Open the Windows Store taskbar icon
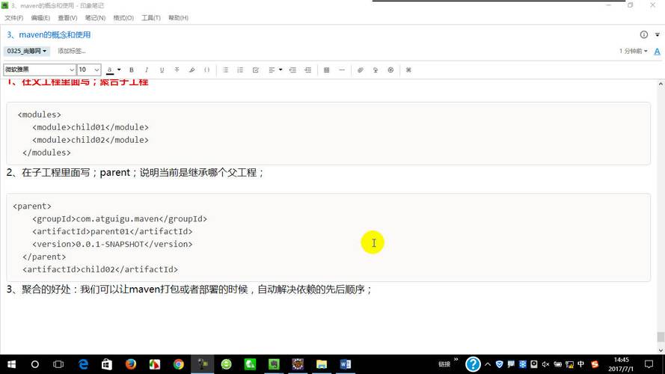The width and height of the screenshot is (665, 374). 107,364
